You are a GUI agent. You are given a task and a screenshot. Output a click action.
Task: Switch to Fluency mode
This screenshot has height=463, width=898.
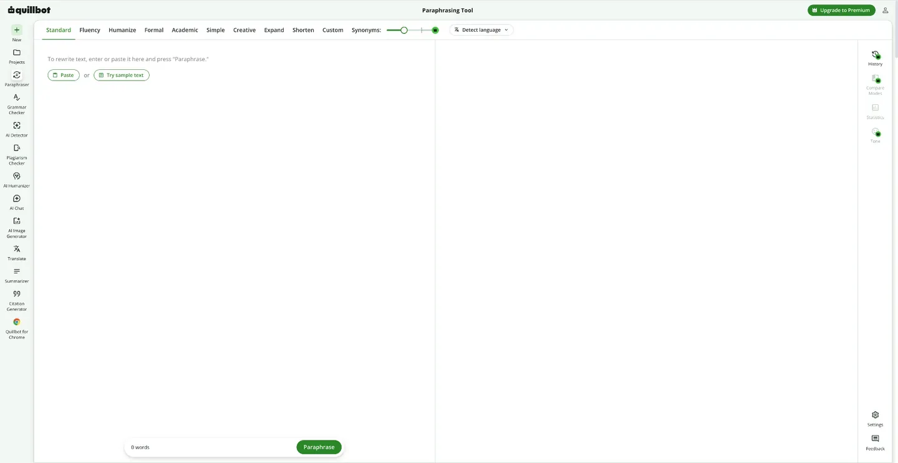(90, 30)
